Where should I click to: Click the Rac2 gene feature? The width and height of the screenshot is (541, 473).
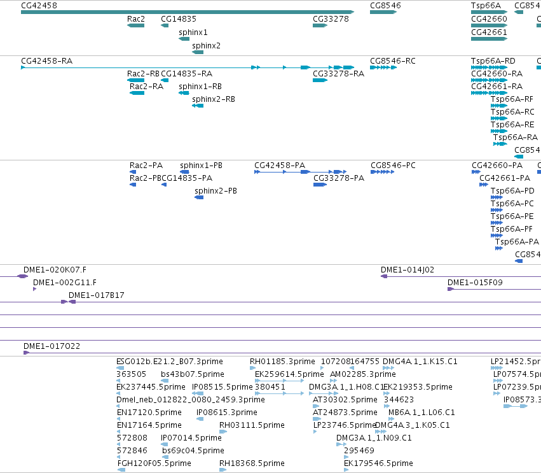pos(135,25)
